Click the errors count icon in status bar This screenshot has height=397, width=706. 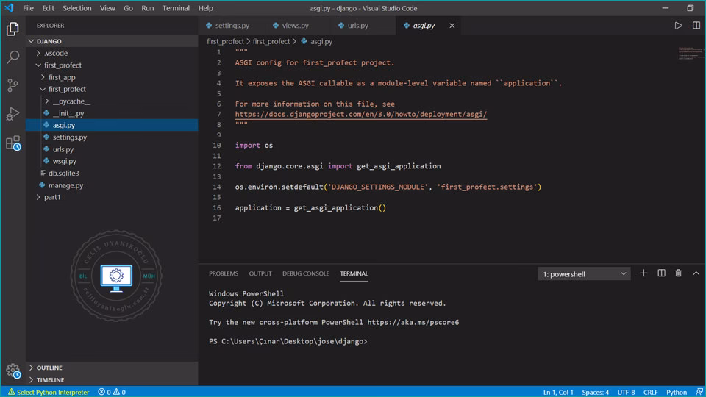pos(104,392)
